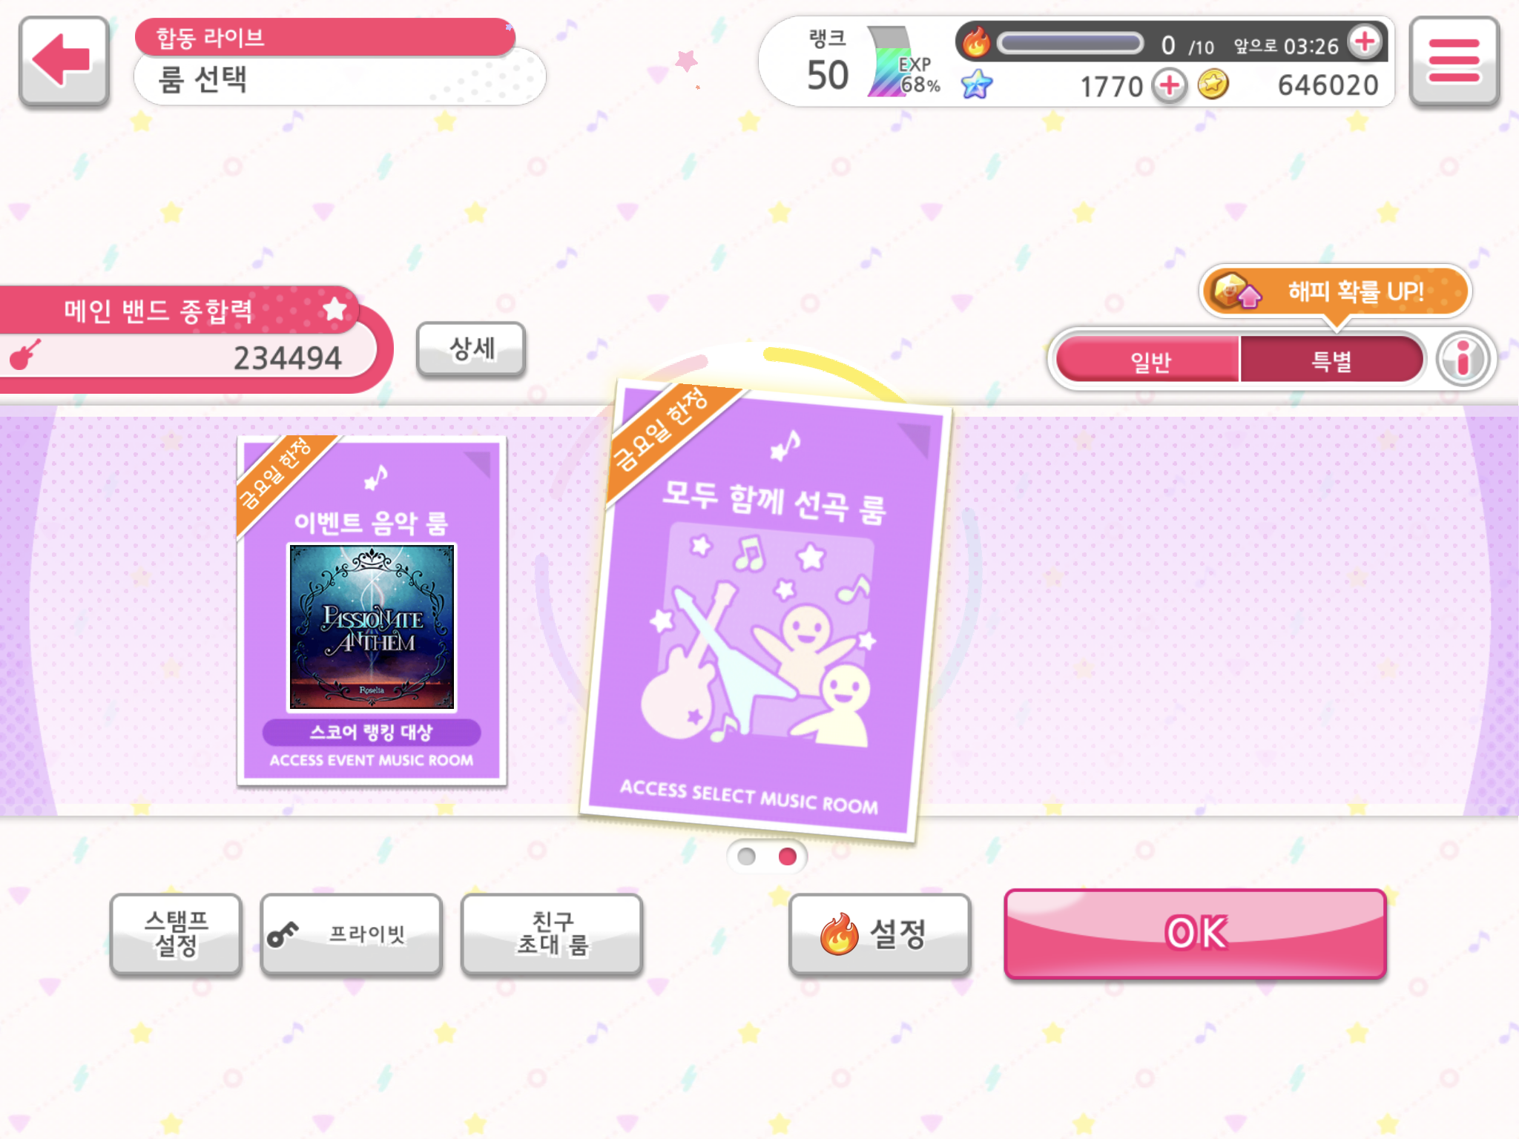1519x1139 pixels.
Task: Switch to the 일반 room type
Action: coord(1148,360)
